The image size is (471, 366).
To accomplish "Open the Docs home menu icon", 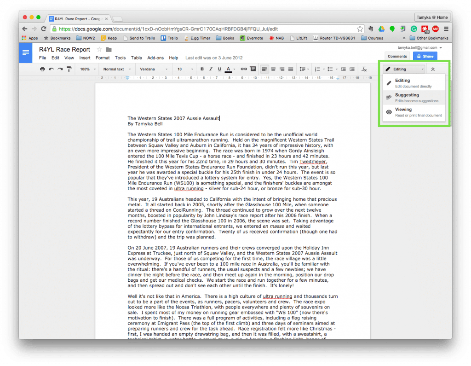I will pos(26,52).
